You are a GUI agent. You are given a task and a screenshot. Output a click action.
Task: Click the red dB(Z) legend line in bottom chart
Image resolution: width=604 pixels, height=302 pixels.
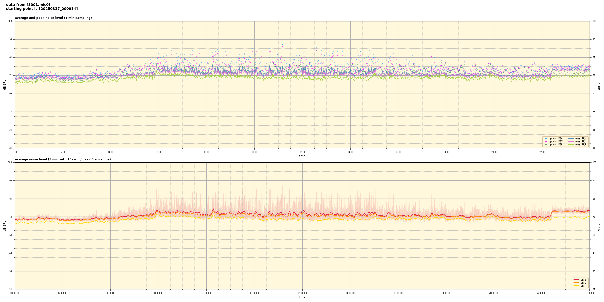tap(576, 280)
